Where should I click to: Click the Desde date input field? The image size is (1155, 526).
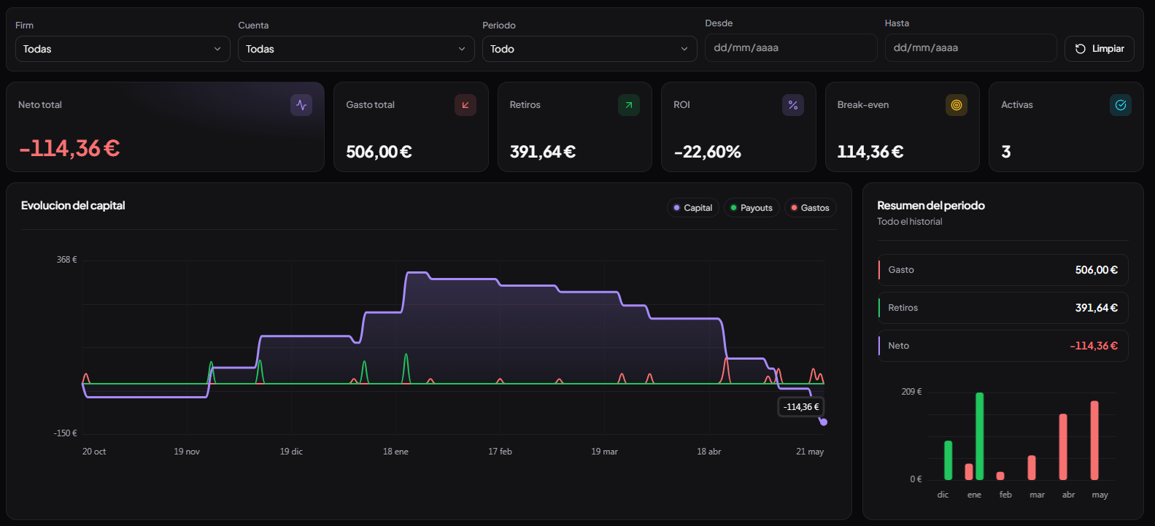coord(791,47)
